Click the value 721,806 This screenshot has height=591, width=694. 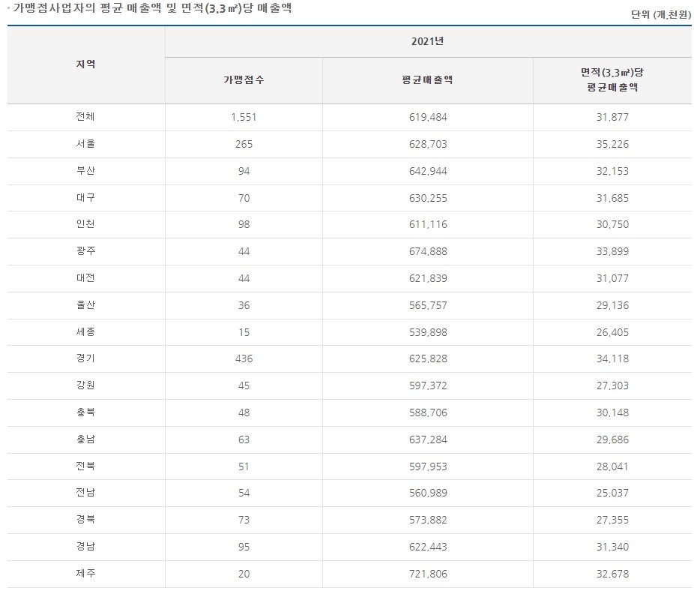pyautogui.click(x=428, y=574)
